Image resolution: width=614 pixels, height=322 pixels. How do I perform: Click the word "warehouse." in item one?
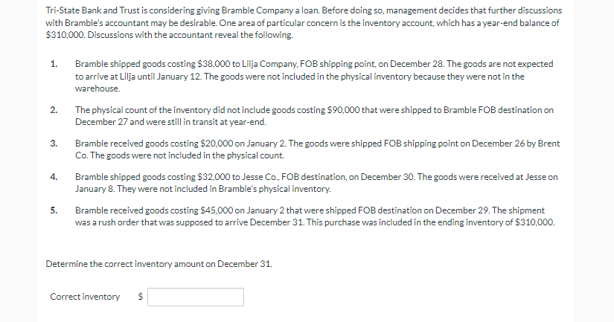(97, 88)
